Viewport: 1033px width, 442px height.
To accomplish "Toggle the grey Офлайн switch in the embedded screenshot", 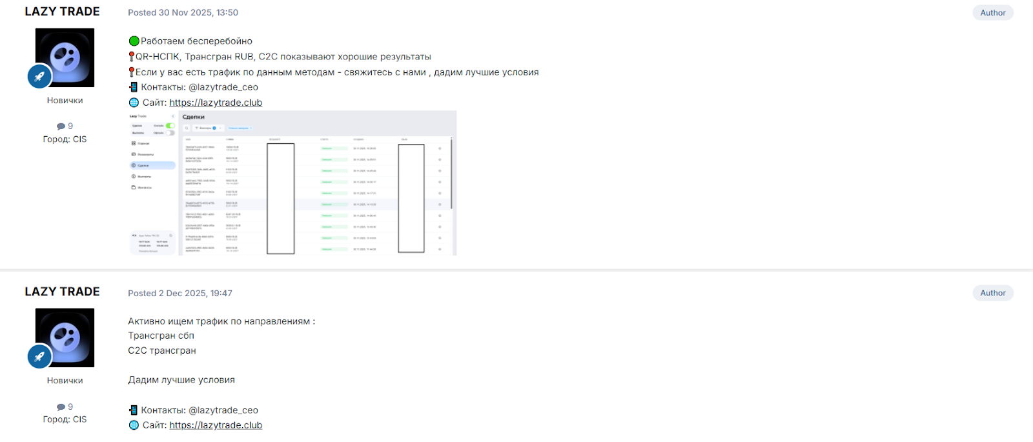I will (170, 133).
